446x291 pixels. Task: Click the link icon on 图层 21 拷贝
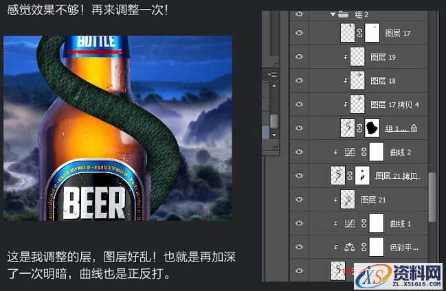350,175
